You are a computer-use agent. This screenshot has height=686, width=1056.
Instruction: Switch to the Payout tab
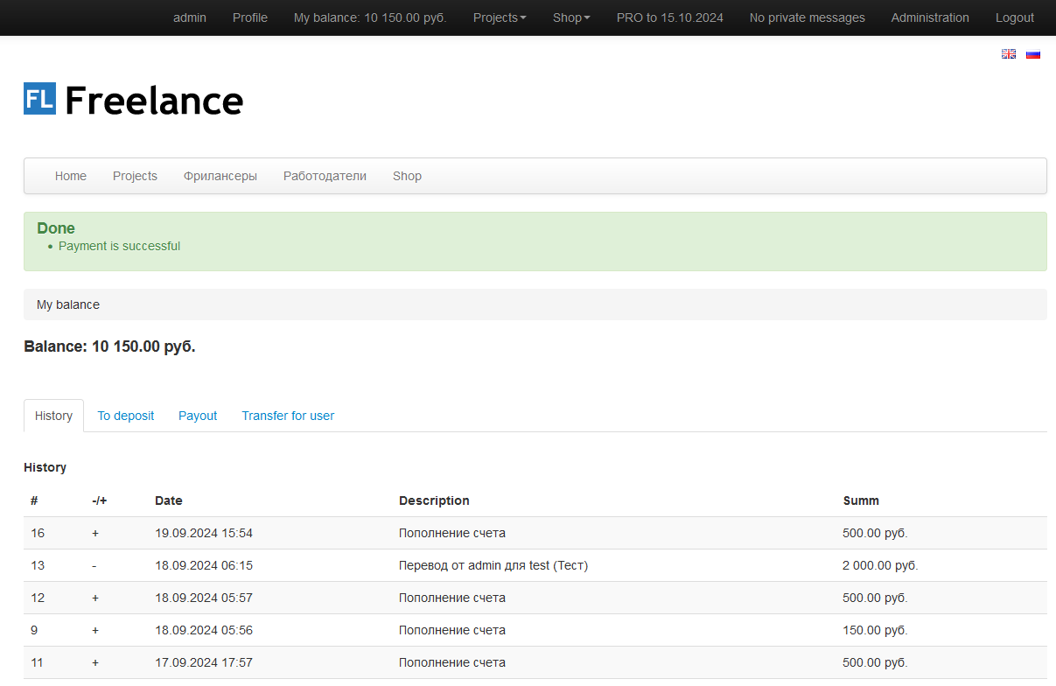pyautogui.click(x=198, y=416)
